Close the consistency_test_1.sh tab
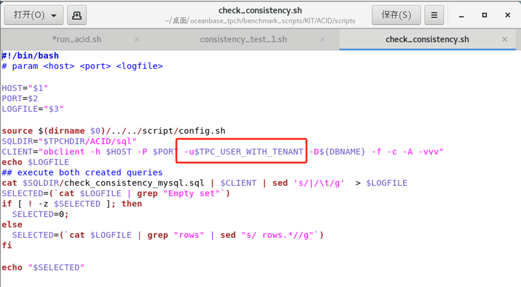521x287 pixels. click(322, 39)
